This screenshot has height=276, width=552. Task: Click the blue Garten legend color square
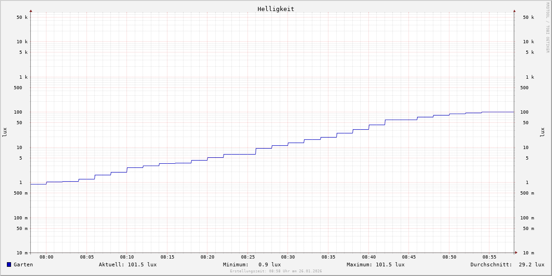(9, 264)
